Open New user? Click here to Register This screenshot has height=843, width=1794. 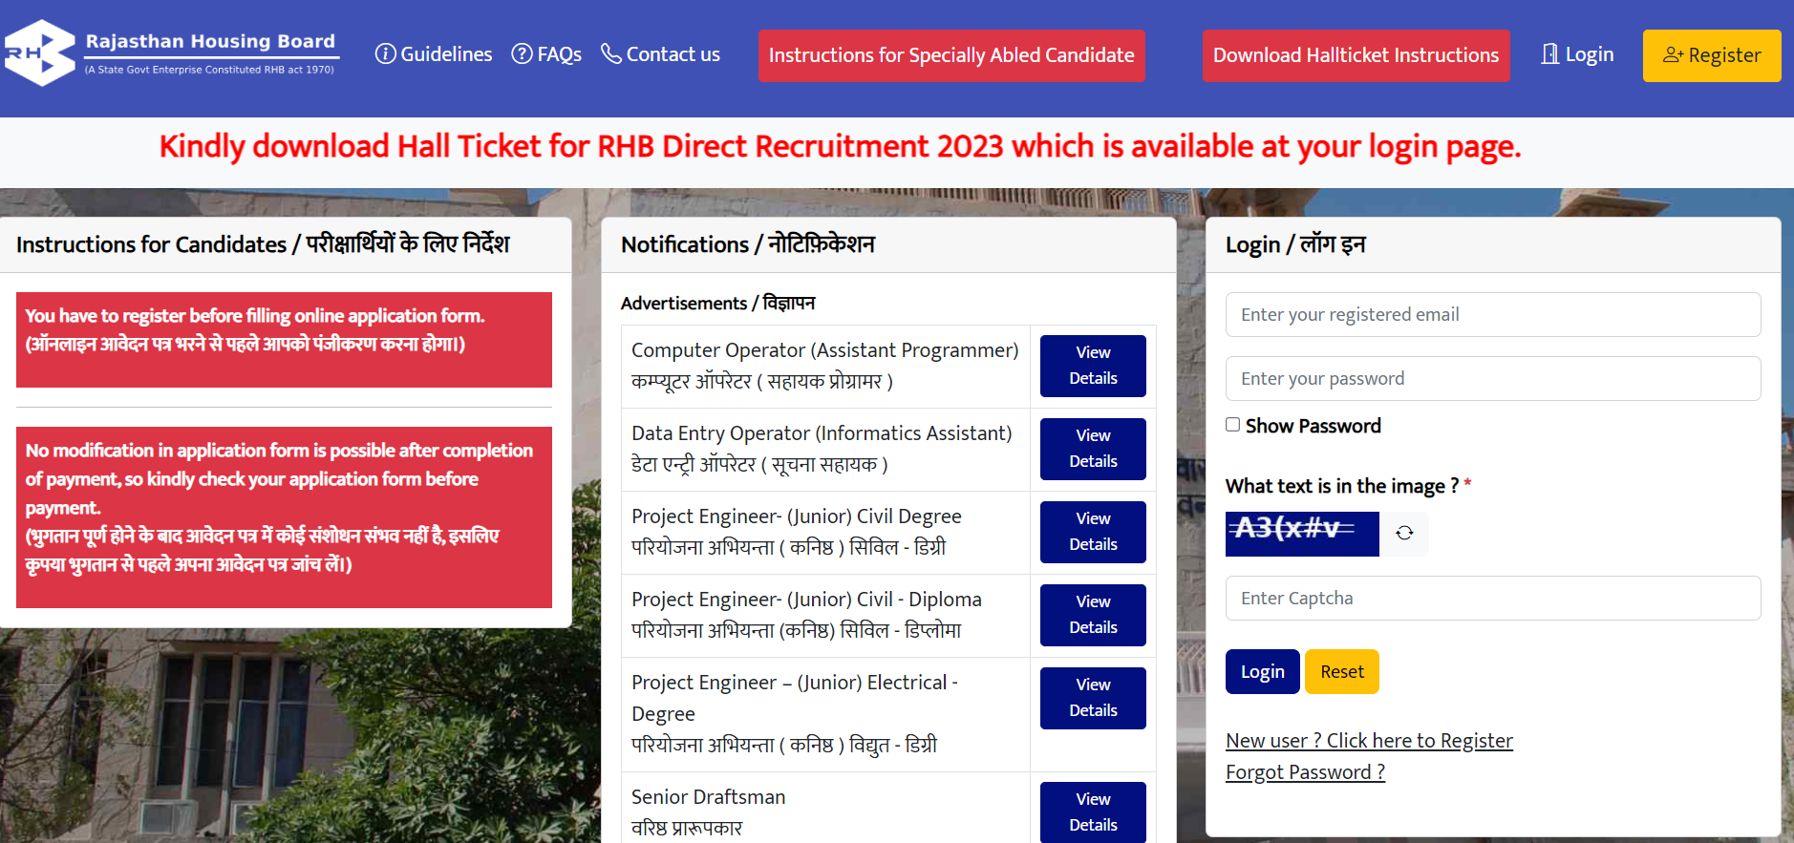click(1369, 741)
